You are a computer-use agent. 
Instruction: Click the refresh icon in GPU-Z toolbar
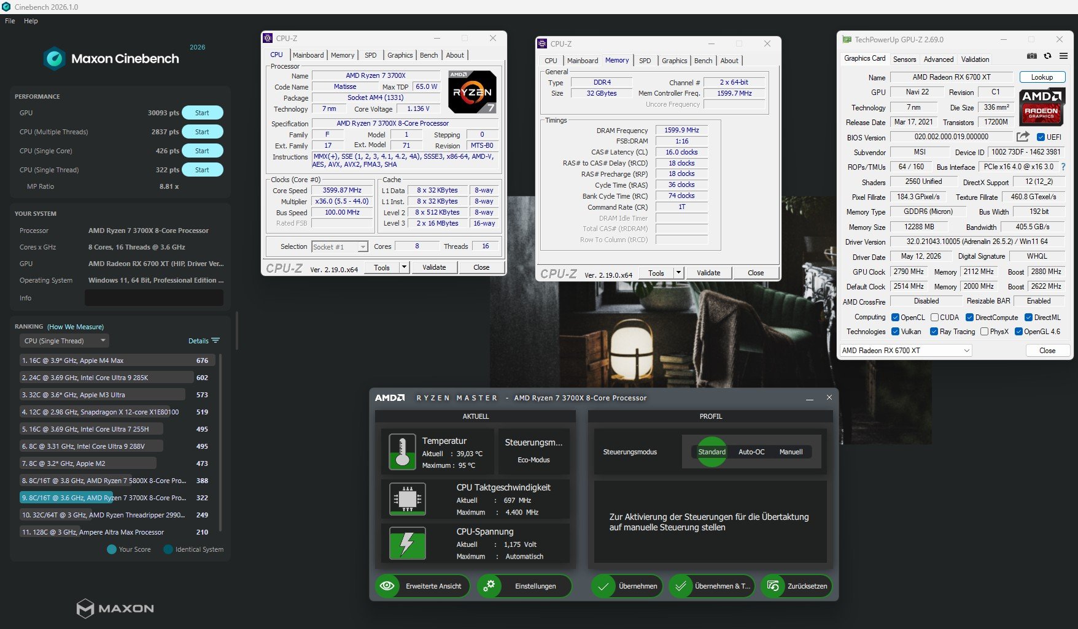(1048, 56)
